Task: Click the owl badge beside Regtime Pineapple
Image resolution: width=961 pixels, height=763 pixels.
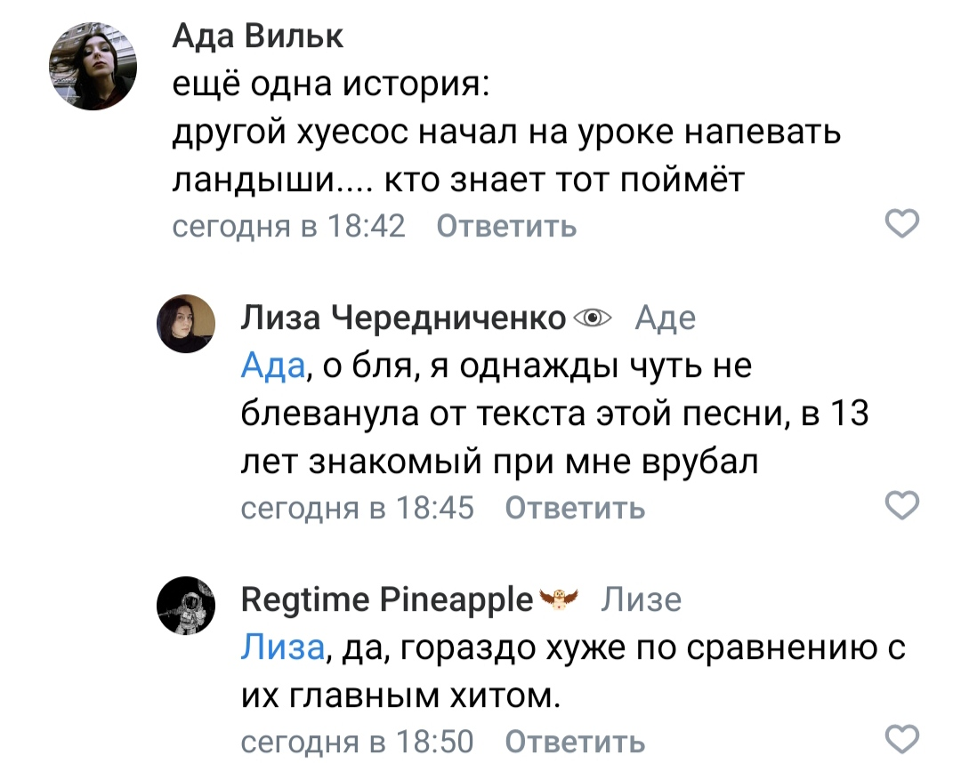Action: [561, 599]
